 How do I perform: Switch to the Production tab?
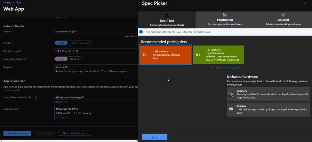click(x=225, y=20)
